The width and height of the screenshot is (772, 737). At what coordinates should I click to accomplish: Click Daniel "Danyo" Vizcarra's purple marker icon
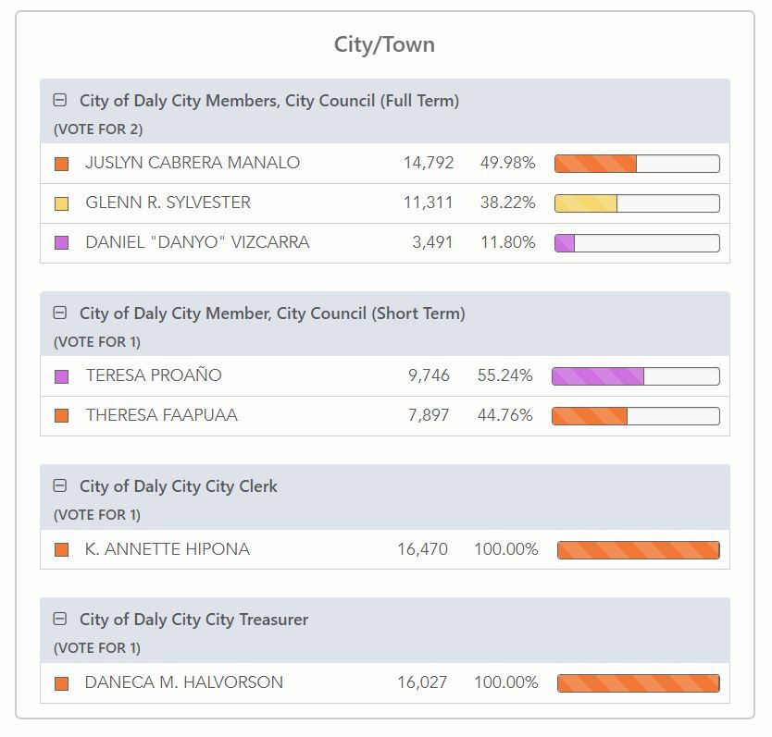click(x=63, y=242)
